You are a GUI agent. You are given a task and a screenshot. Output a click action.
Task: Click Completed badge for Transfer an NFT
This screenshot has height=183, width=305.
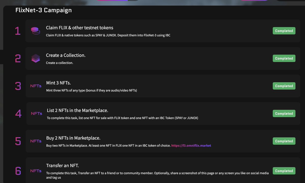click(x=284, y=171)
